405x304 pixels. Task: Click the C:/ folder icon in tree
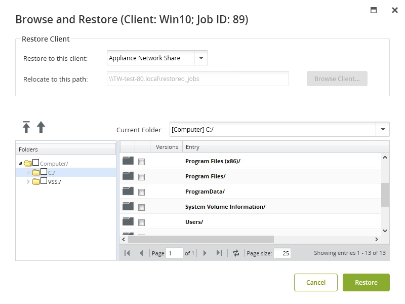(36, 172)
